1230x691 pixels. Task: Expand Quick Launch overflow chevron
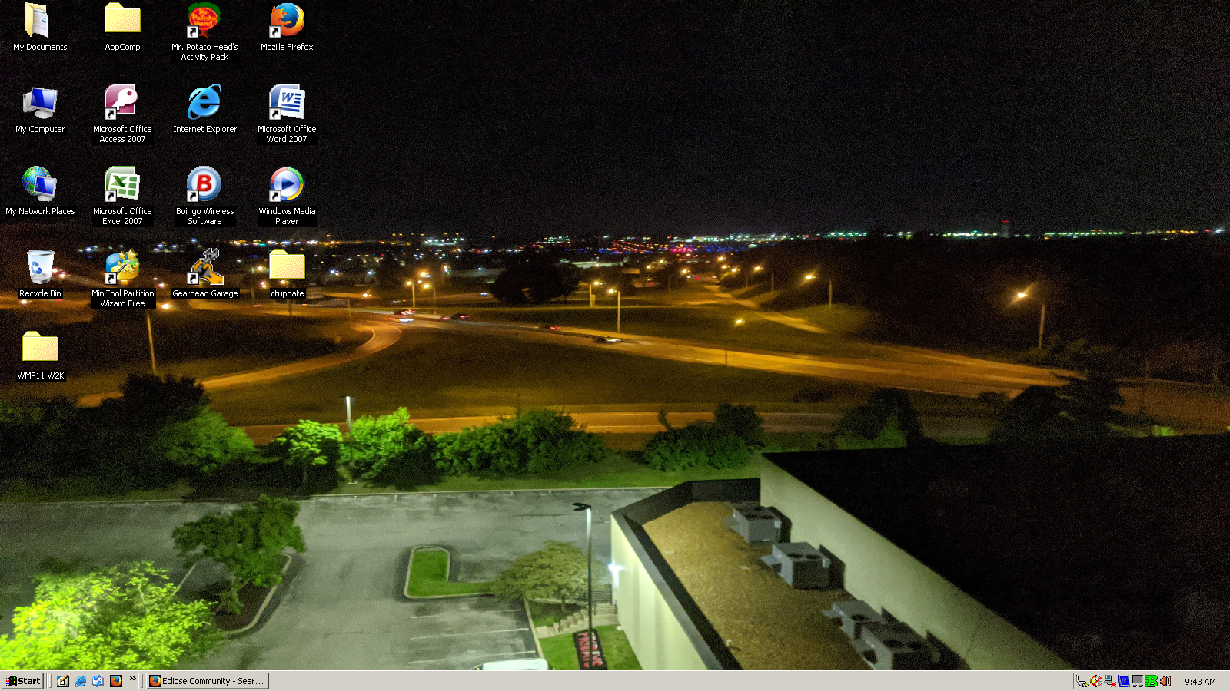[133, 679]
